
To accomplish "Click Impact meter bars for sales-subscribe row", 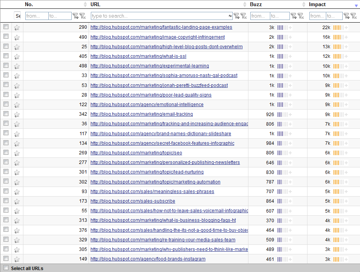I will [x=339, y=202].
